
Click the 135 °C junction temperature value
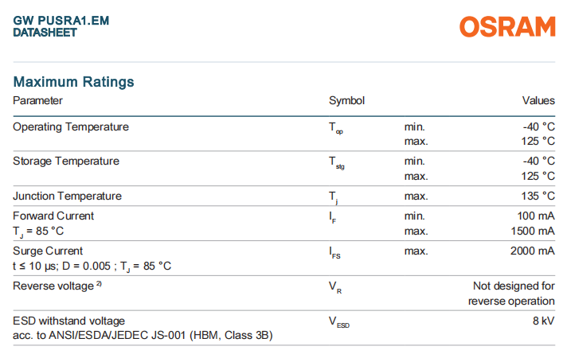pyautogui.click(x=537, y=196)
